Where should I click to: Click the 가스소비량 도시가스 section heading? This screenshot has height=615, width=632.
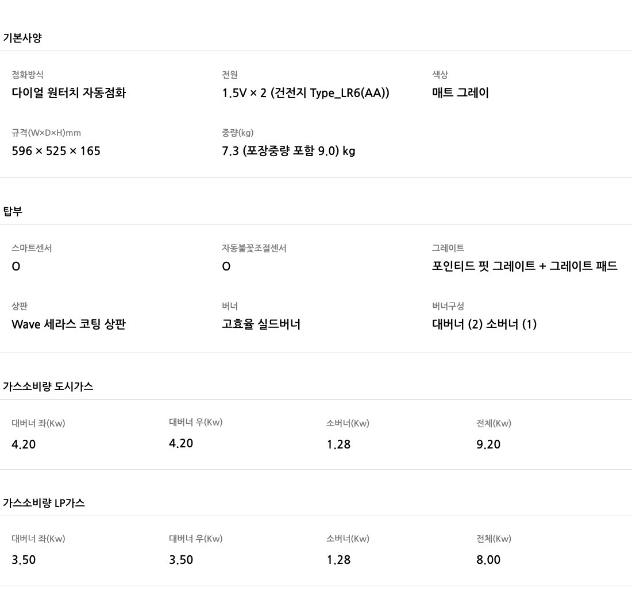click(48, 386)
